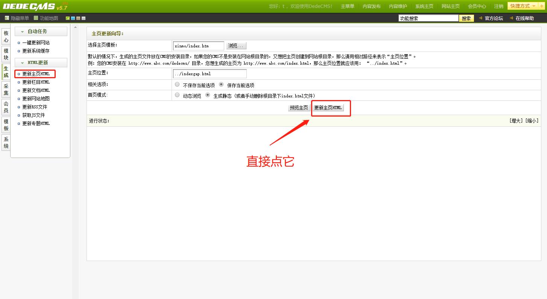Open 更新系统缓存 in sidebar

coord(36,51)
